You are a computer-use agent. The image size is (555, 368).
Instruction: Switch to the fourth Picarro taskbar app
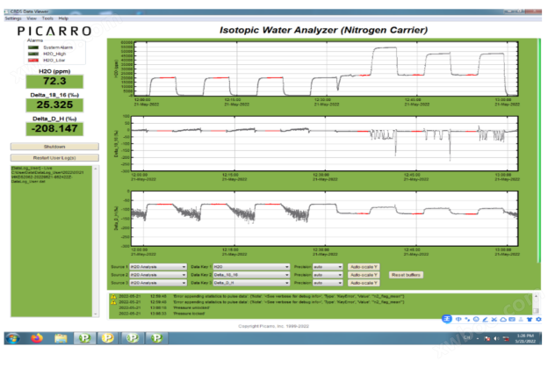tap(156, 339)
